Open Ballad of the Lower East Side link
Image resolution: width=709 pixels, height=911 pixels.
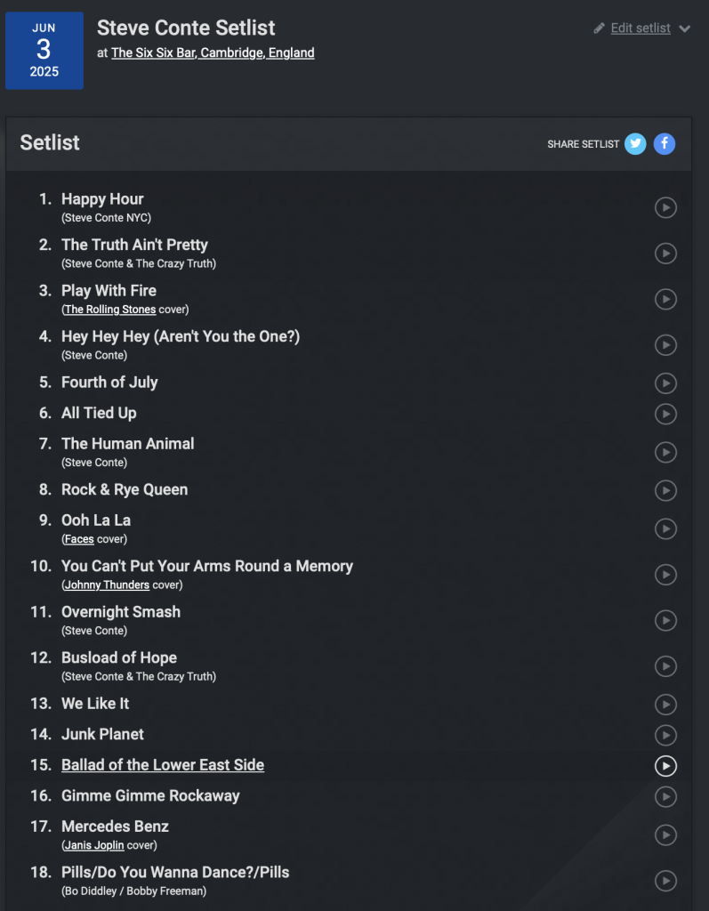[163, 765]
